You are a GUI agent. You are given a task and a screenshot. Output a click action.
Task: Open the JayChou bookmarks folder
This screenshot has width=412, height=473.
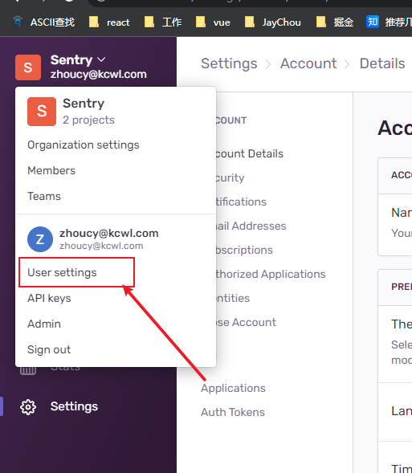272,22
